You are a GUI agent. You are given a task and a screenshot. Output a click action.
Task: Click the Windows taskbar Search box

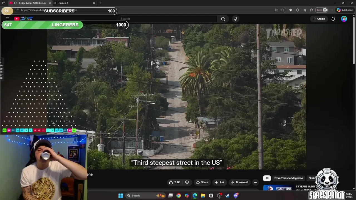(x=145, y=196)
